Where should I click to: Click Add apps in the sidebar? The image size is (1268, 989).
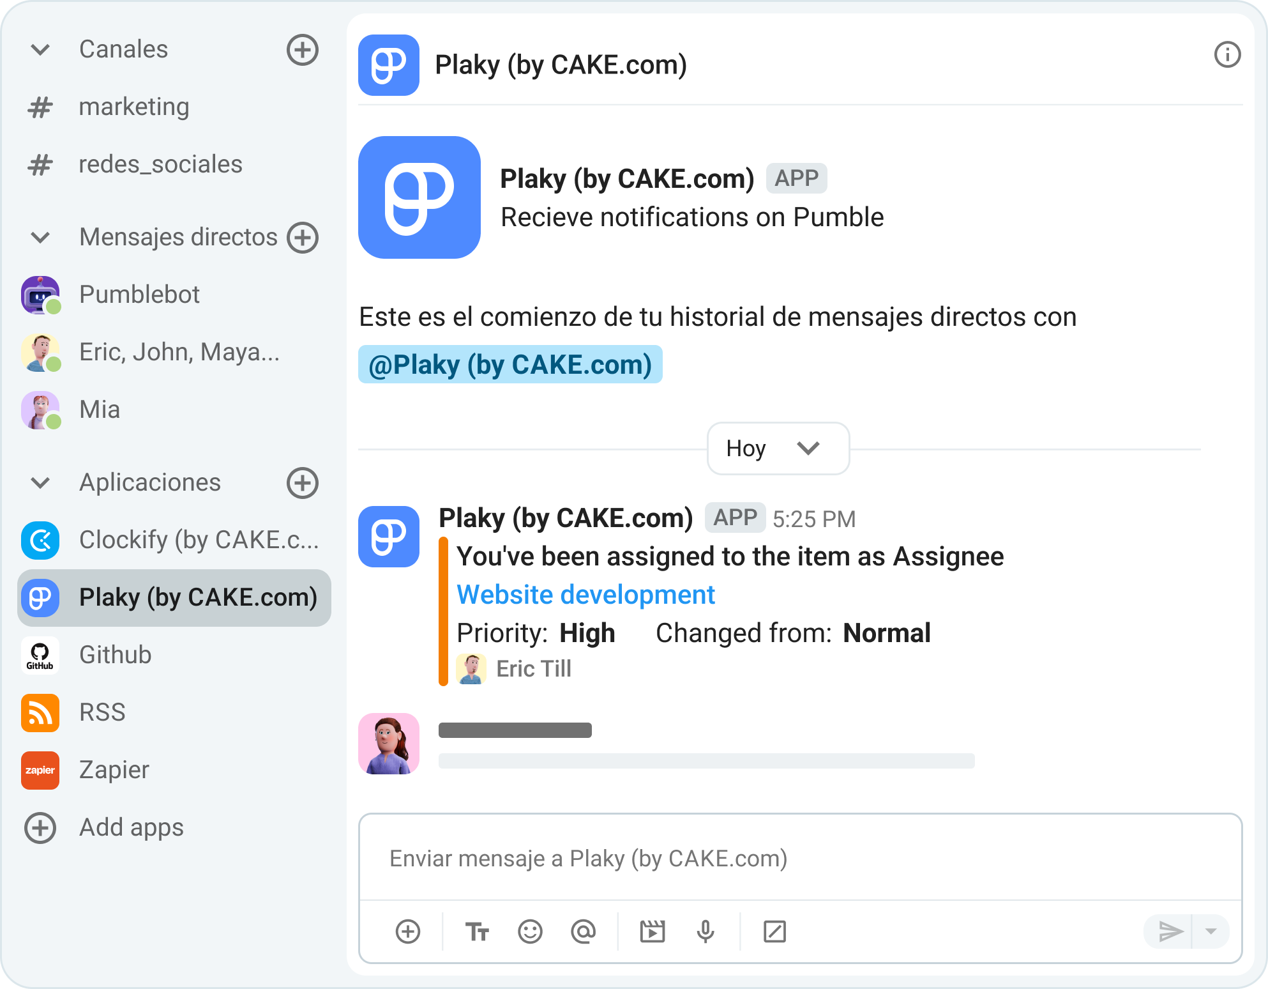131,827
